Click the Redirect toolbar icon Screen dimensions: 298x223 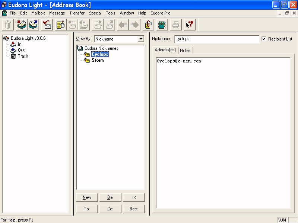pyautogui.click(x=110, y=25)
